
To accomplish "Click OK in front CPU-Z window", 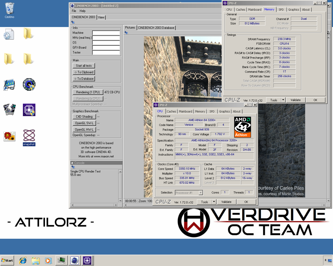I will coord(246,202).
